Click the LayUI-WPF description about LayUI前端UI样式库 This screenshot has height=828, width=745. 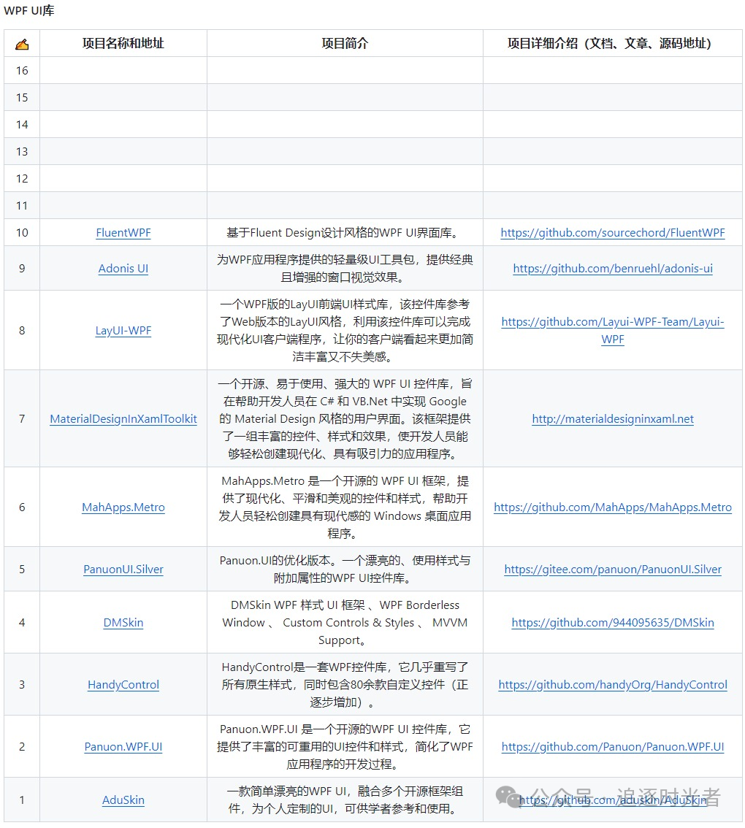(345, 331)
